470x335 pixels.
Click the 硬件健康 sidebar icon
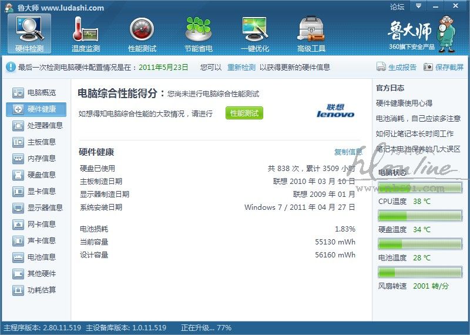(18, 109)
